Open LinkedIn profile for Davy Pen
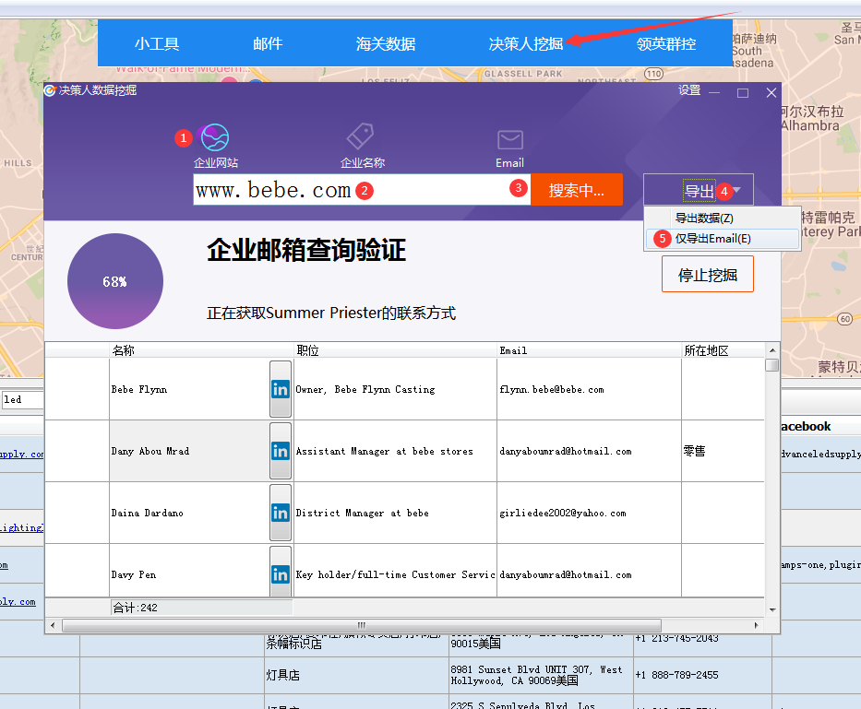The image size is (861, 709). (x=280, y=572)
